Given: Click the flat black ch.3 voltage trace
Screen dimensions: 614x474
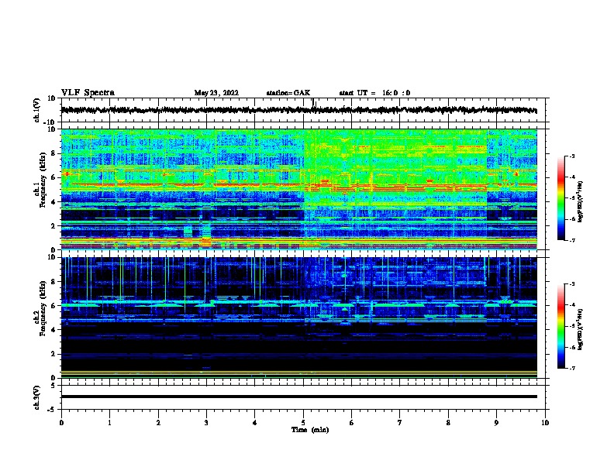Looking at the screenshot, I should point(298,397).
